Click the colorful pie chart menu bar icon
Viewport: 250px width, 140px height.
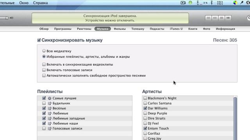pos(235,3)
